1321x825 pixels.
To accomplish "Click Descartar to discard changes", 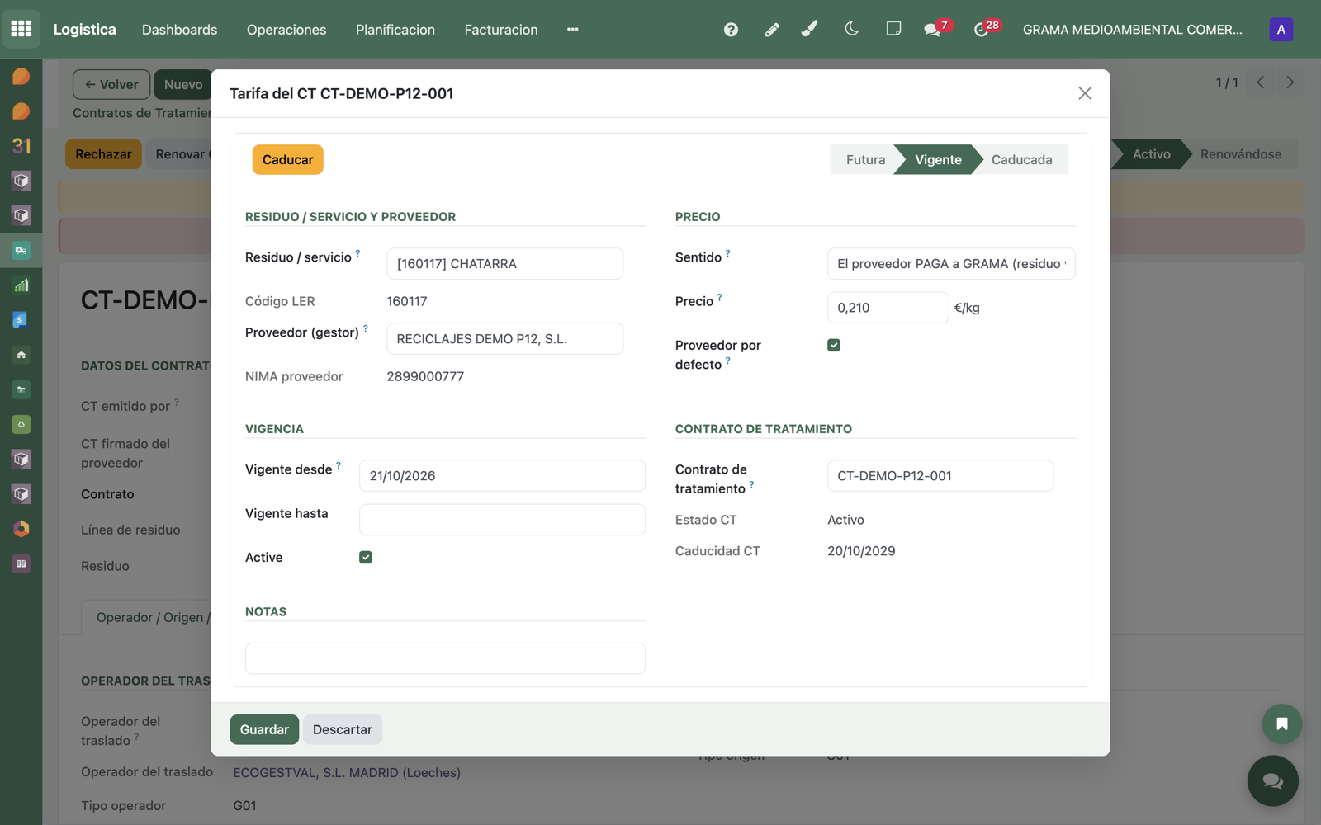I will coord(342,729).
